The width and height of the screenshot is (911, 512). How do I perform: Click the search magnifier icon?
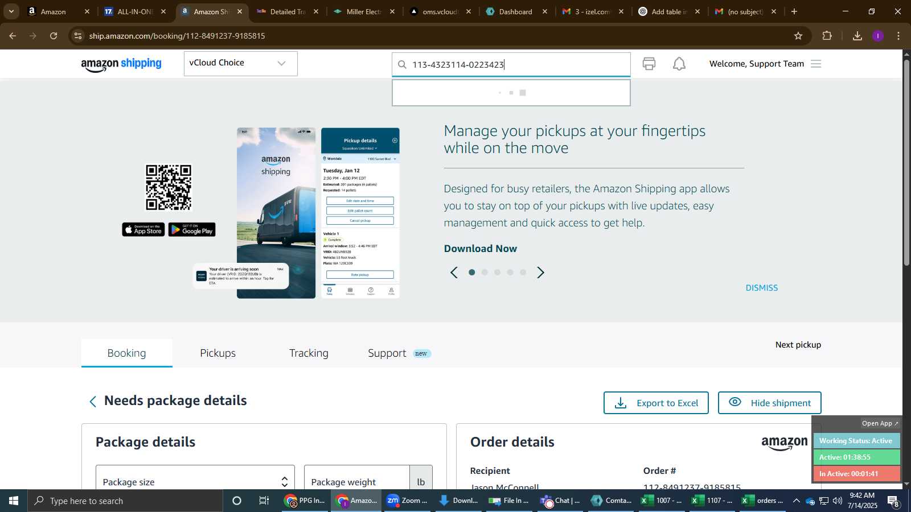click(402, 64)
